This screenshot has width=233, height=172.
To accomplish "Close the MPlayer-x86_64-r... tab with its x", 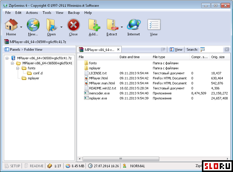I will [118, 50].
